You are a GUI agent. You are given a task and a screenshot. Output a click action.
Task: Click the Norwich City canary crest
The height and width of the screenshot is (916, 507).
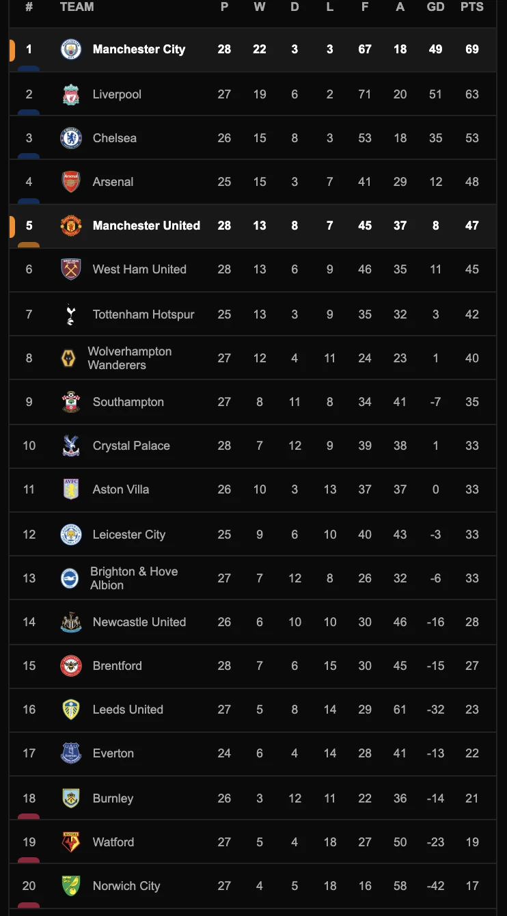71,886
